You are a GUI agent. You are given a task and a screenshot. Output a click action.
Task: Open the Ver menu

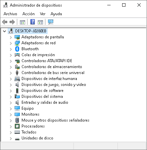(43, 14)
